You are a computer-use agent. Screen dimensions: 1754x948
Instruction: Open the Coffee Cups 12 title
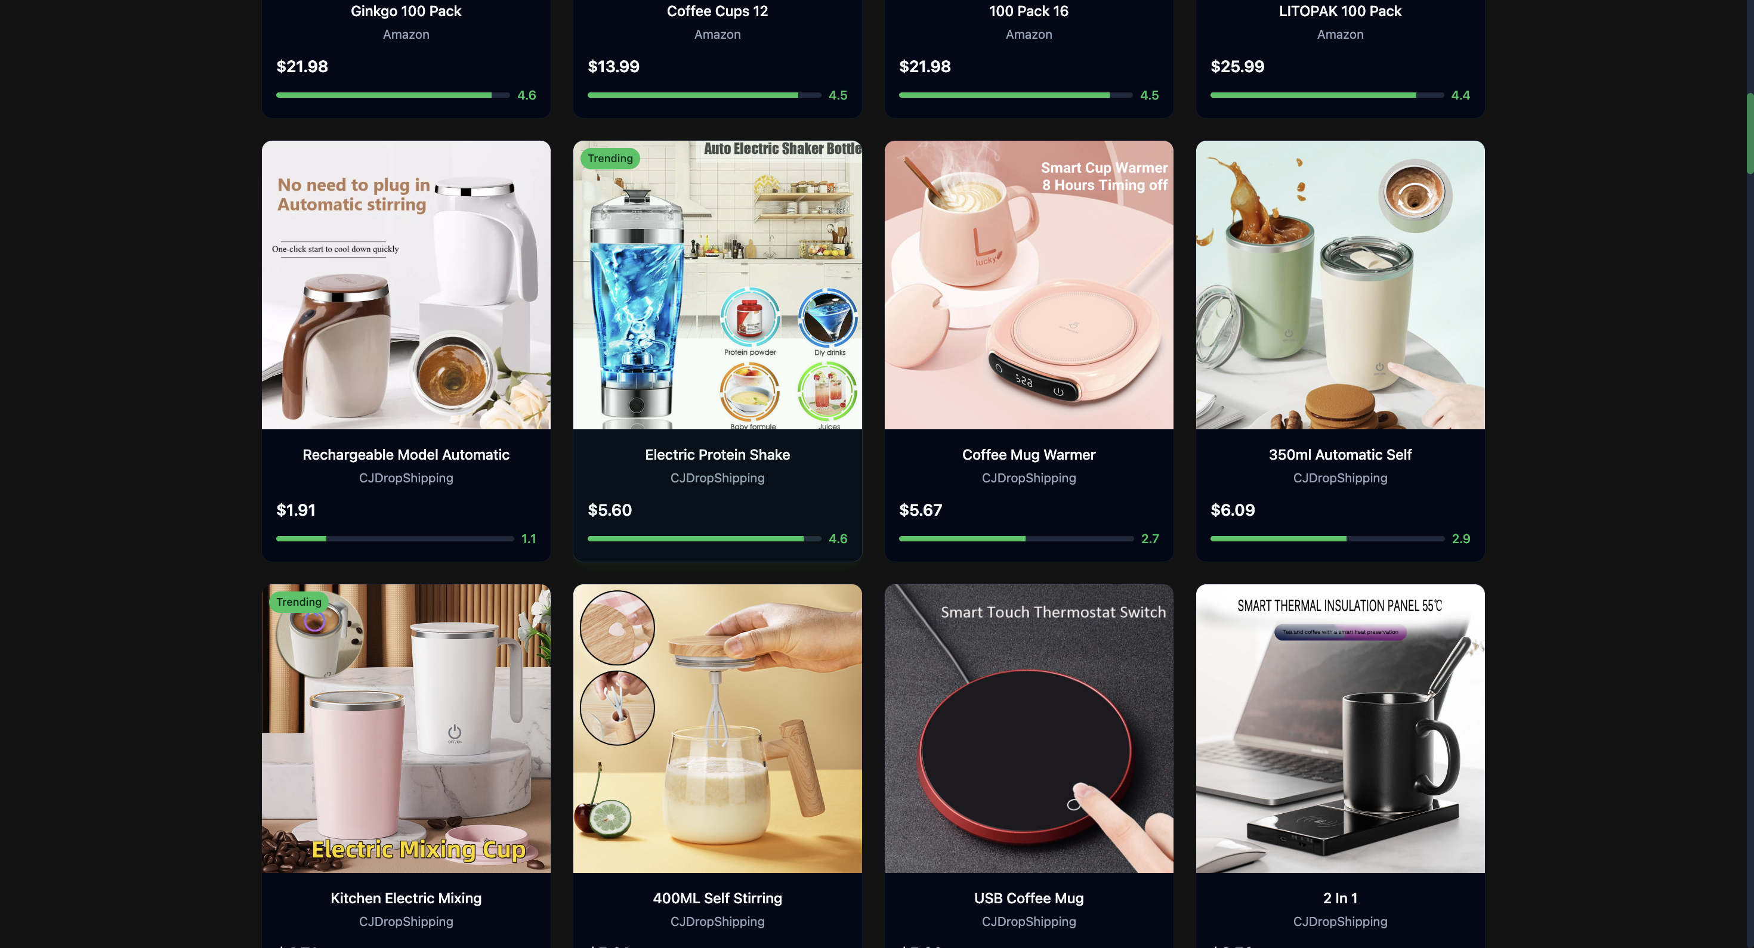[717, 11]
